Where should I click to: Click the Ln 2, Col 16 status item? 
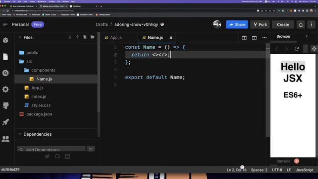tap(237, 170)
